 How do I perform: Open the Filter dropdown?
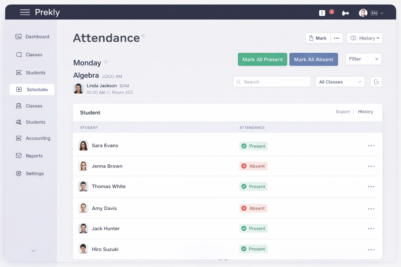click(x=363, y=59)
